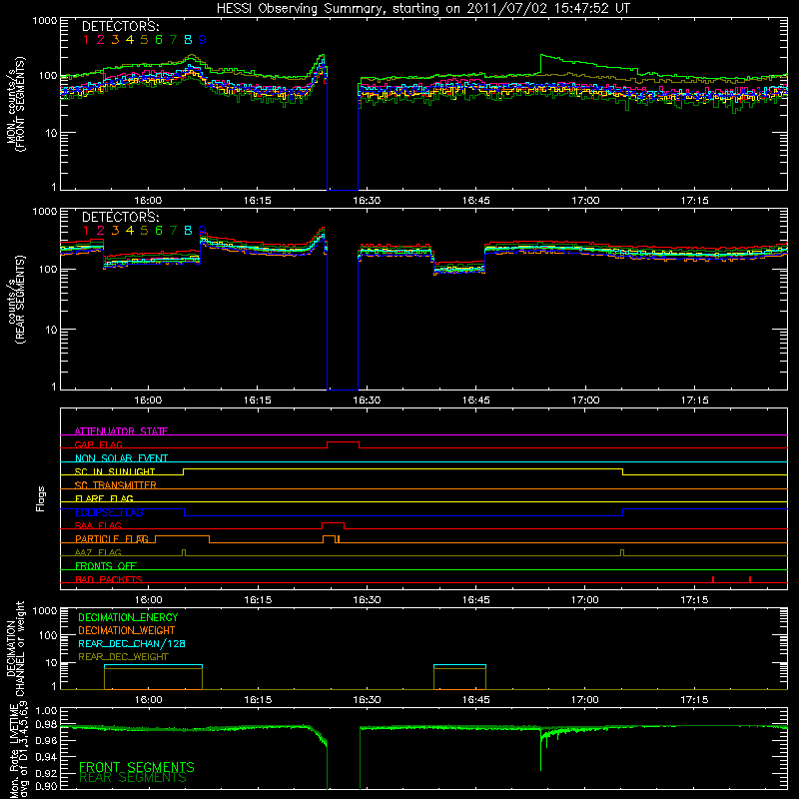Click the 16:45 tick label under the rear segments plot
Screen dimensions: 799x799
(x=476, y=400)
